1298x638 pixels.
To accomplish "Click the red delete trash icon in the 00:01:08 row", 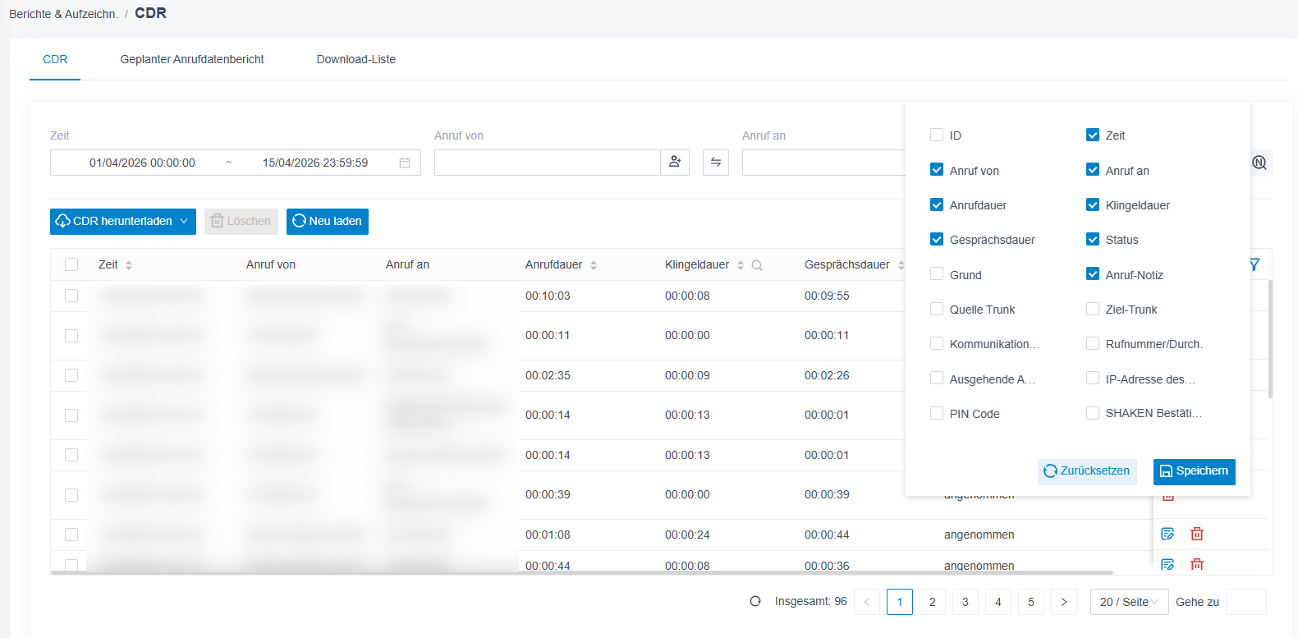I will coord(1197,534).
